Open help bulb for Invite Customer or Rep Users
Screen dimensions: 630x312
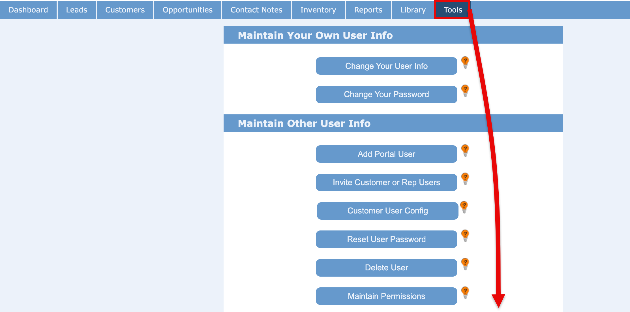[465, 179]
